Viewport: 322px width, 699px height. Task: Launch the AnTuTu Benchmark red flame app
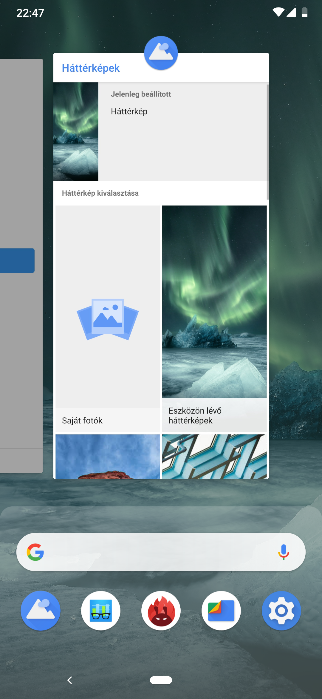[x=161, y=610]
